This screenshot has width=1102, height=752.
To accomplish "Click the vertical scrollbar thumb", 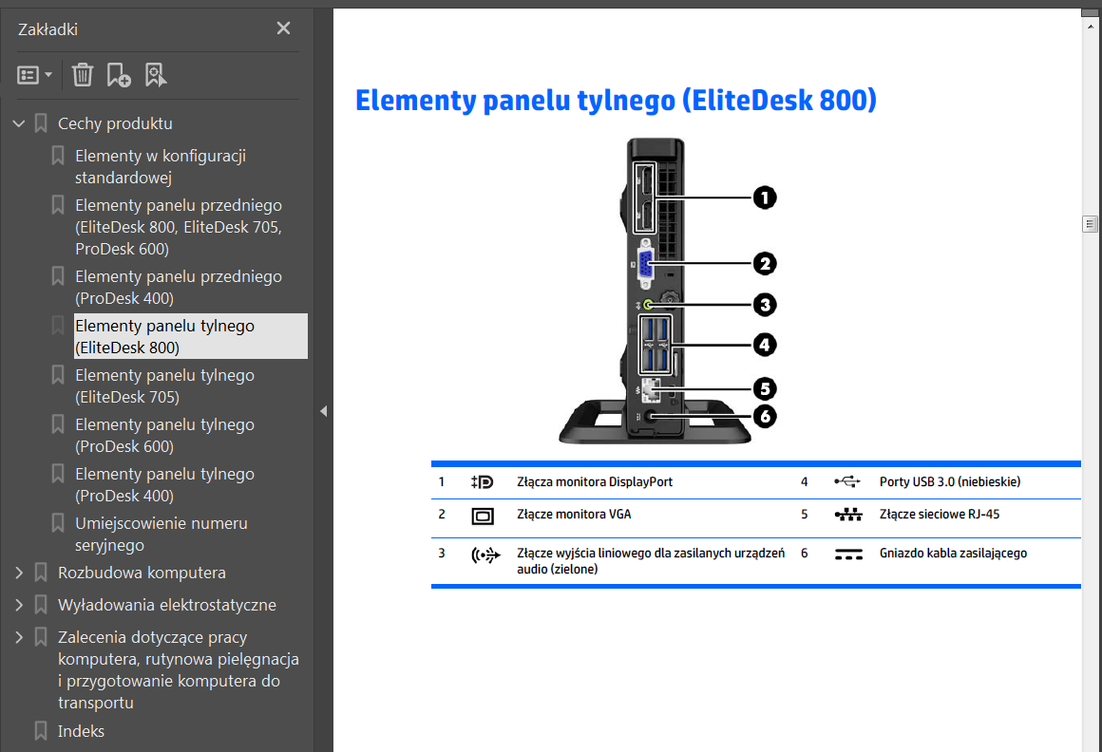I will pos(1090,224).
